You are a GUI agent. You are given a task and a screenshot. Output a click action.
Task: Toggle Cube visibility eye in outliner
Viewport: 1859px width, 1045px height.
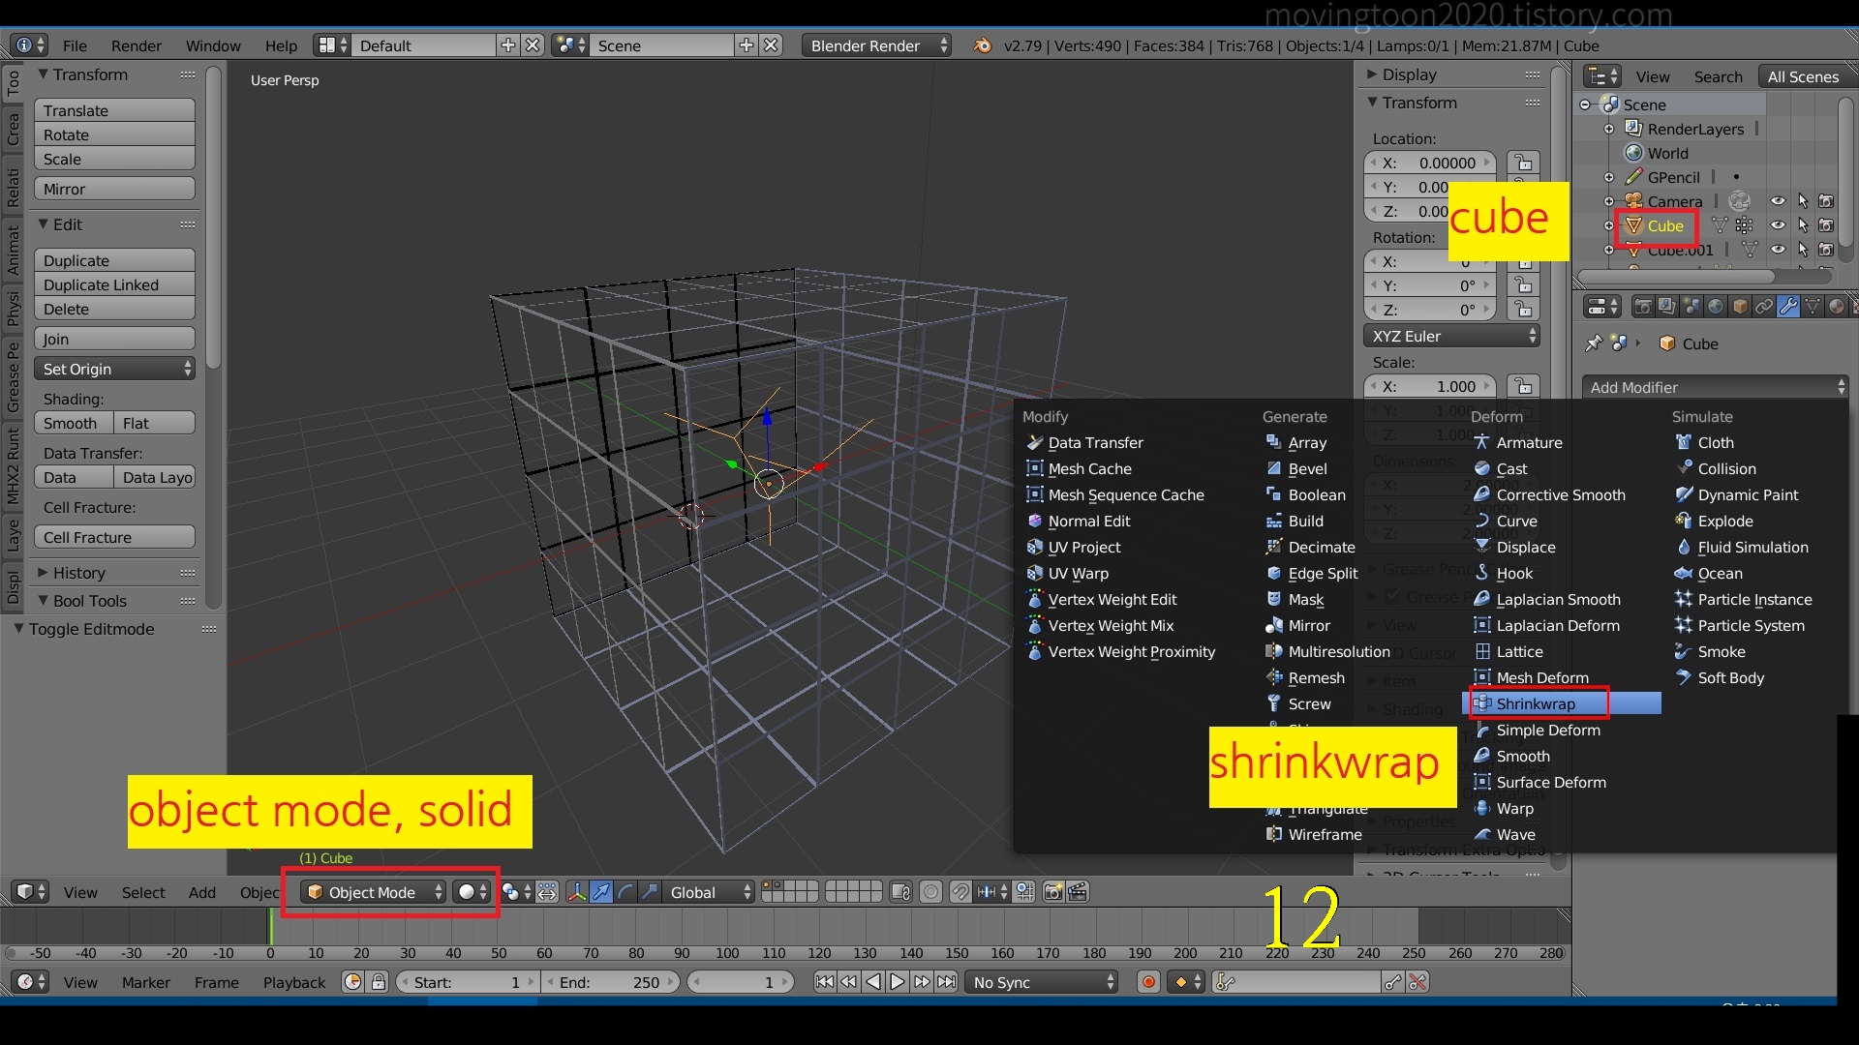1778,225
